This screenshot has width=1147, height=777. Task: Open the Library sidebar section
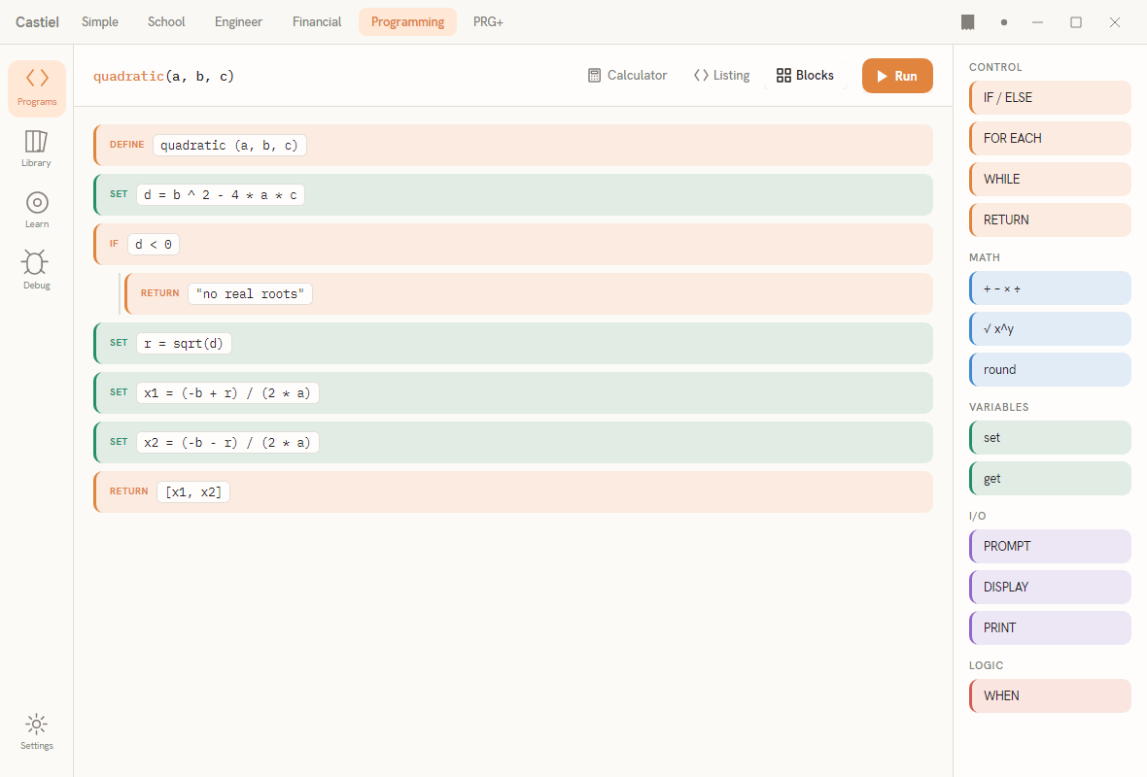pyautogui.click(x=37, y=150)
